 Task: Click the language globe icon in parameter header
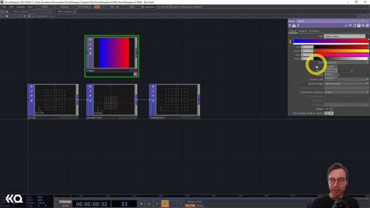pos(358,25)
